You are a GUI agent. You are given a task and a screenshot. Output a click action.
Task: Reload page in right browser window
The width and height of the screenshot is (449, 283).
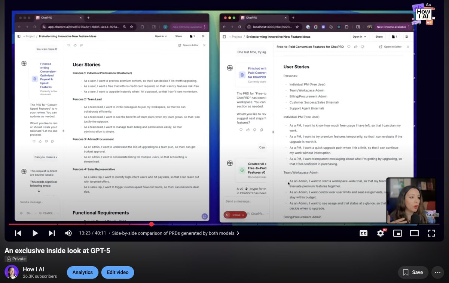[x=240, y=27]
